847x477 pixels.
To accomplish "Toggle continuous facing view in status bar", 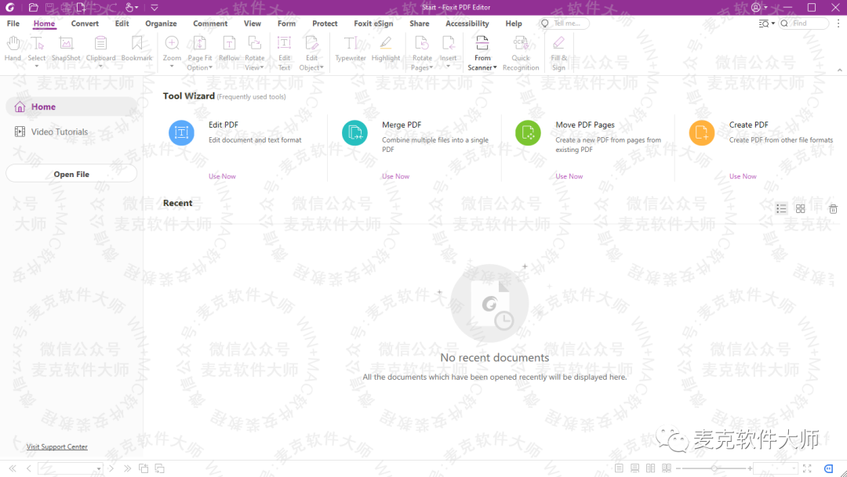I will tap(667, 468).
